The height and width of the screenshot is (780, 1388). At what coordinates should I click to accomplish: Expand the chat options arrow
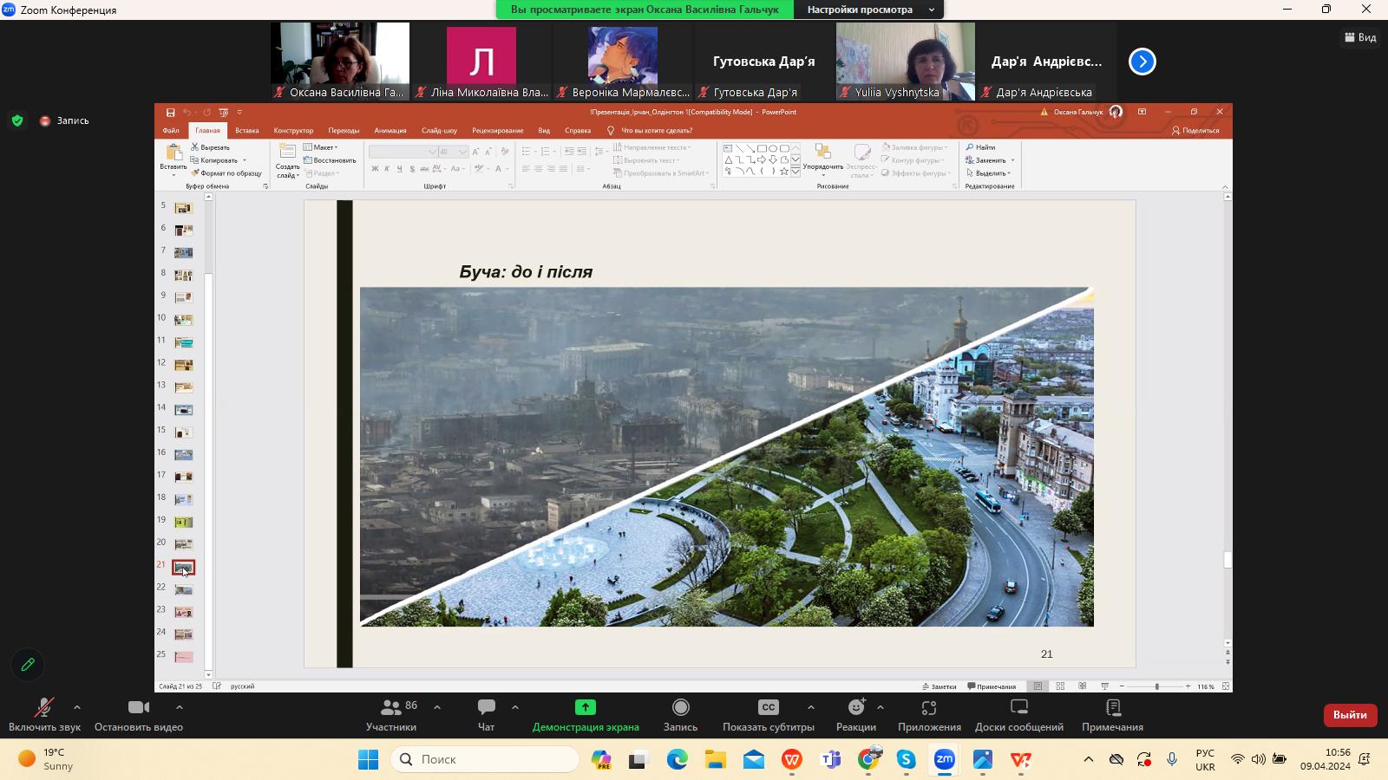515,707
